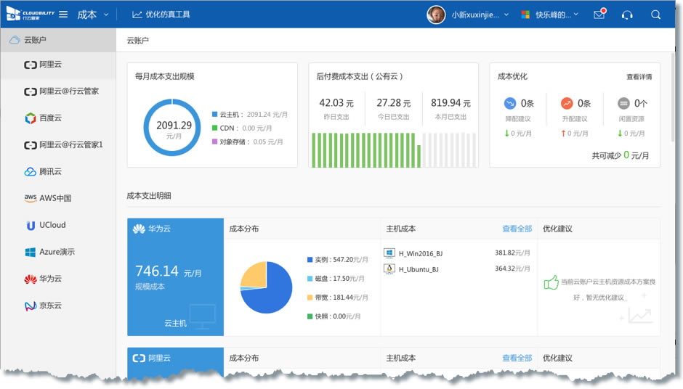The width and height of the screenshot is (683, 389).
Task: Click the 云账户 cloud icon in sidebar
Action: (x=15, y=40)
